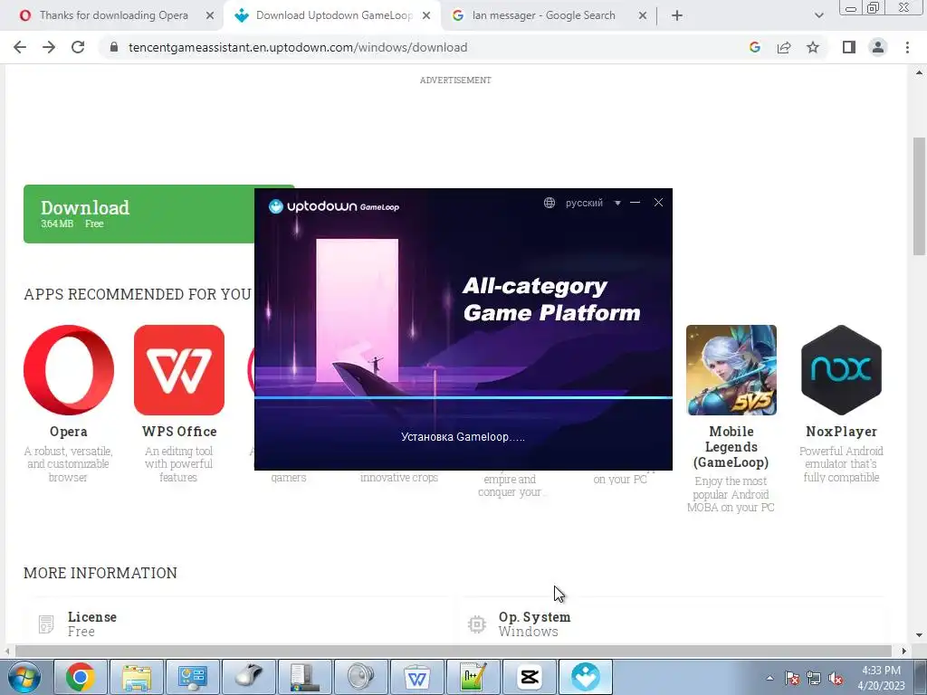Click Mobile Legends (GameLoop) title link
Viewport: 927px width, 695px height.
coord(731,447)
